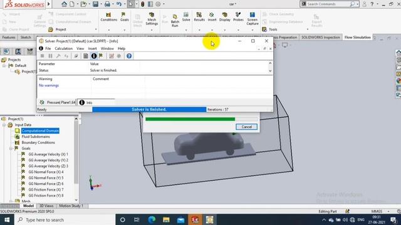Select GG Normal Force (Y) 5 goal
Viewport: 401px width, 225px height.
tap(46, 177)
